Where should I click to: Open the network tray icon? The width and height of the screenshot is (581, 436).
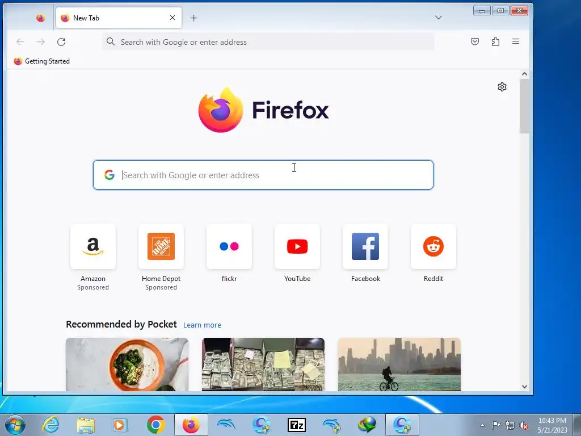pos(510,426)
